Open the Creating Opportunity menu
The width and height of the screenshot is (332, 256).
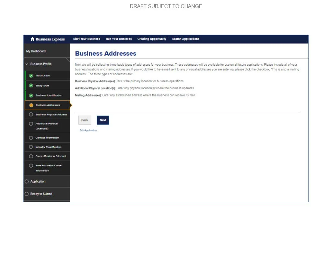pos(152,39)
